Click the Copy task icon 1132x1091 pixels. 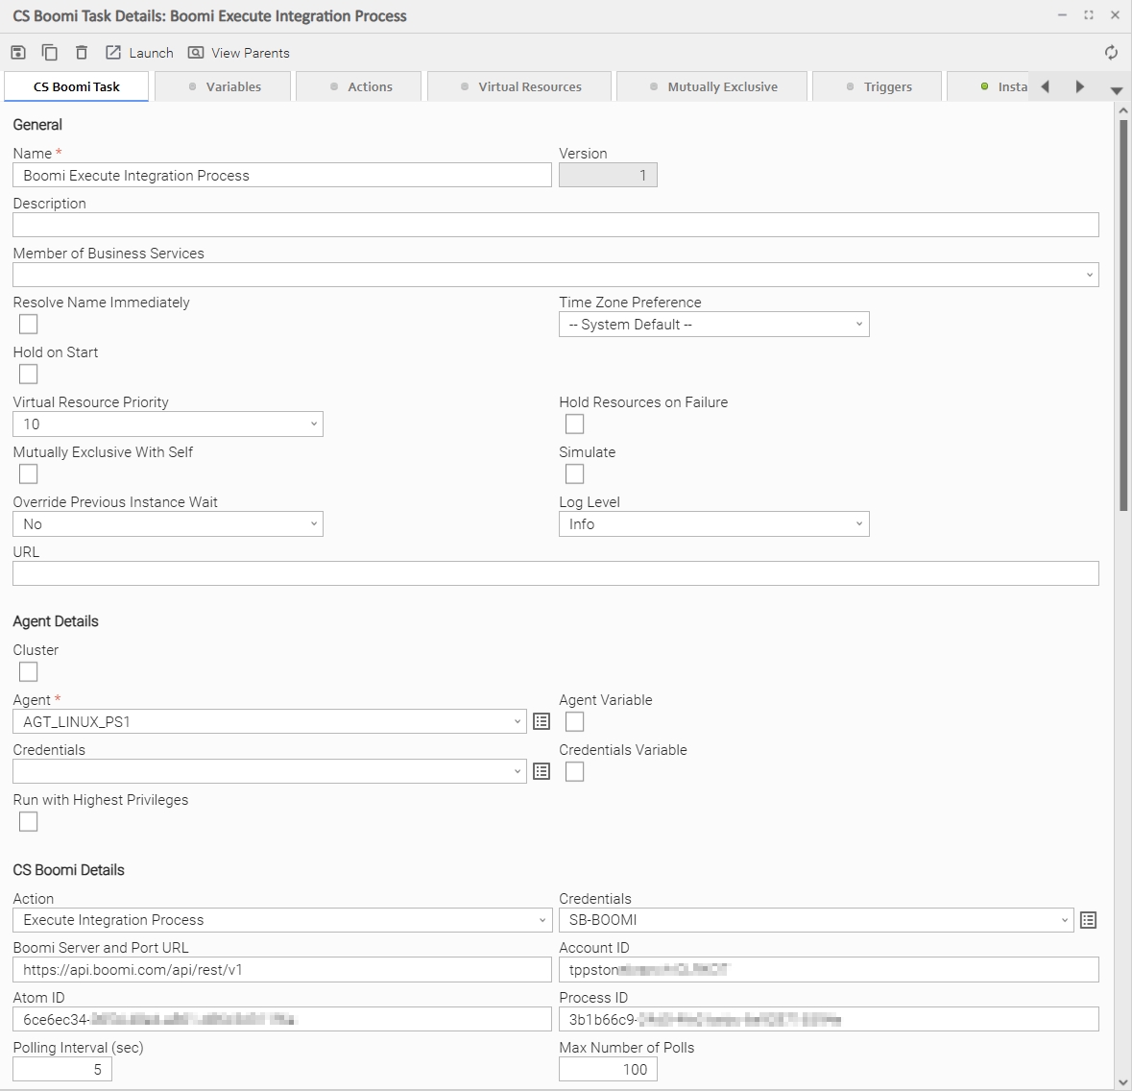[x=50, y=53]
